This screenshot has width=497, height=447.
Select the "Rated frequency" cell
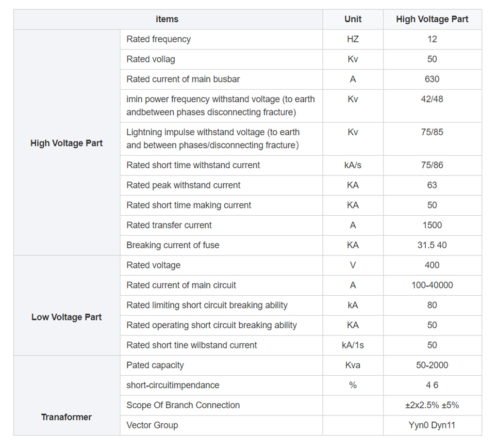pos(159,39)
